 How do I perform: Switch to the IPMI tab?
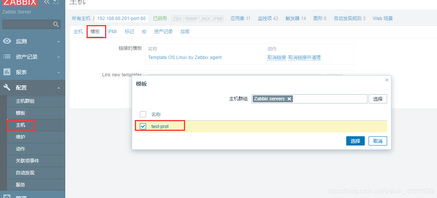[x=112, y=32]
